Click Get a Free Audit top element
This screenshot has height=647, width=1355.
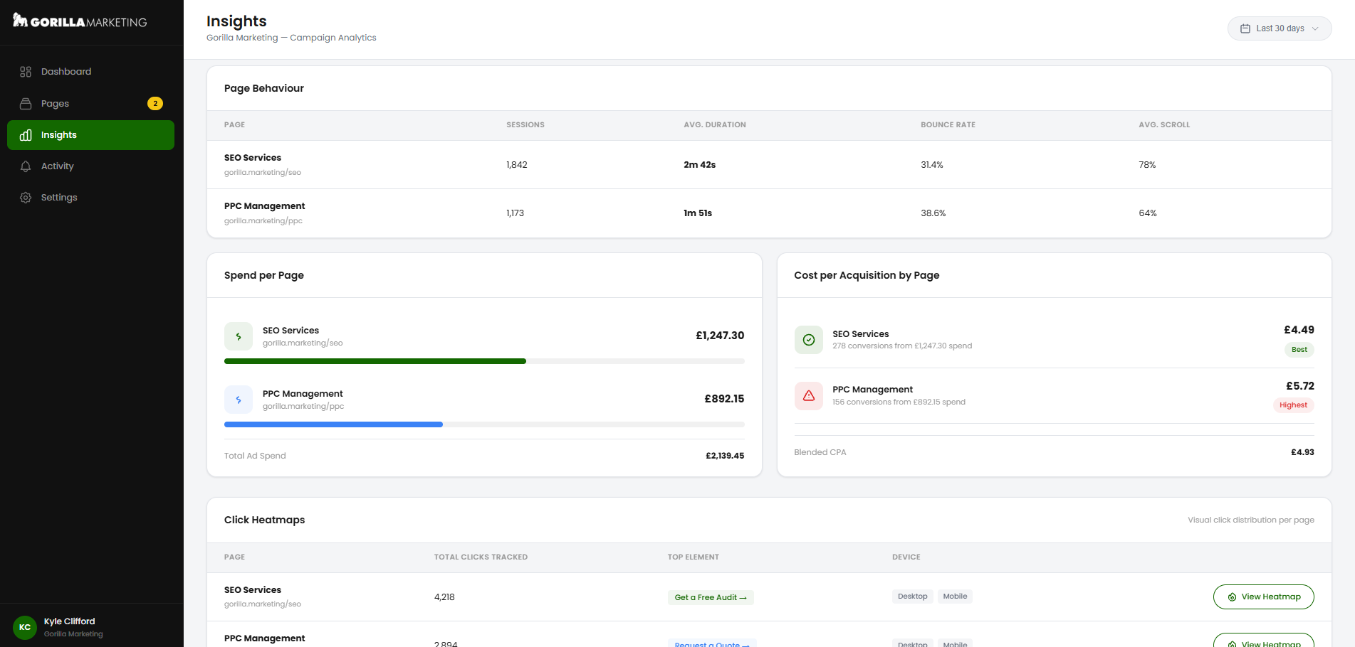710,597
